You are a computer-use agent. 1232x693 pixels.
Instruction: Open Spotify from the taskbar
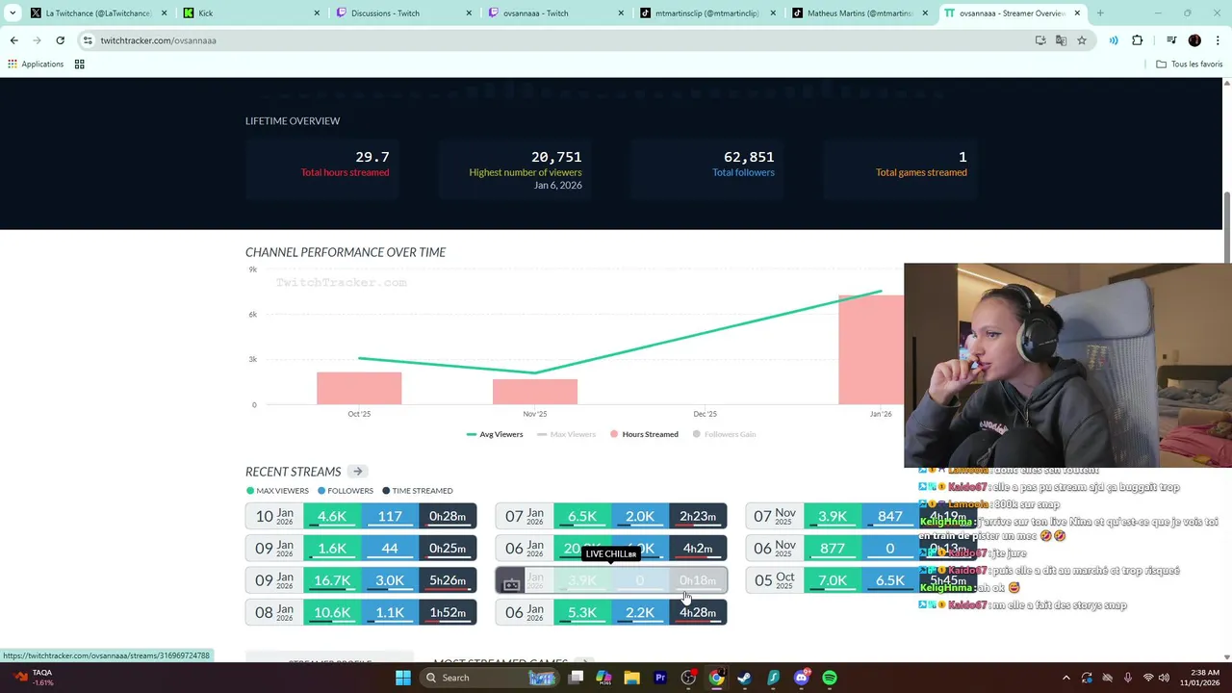coord(830,678)
